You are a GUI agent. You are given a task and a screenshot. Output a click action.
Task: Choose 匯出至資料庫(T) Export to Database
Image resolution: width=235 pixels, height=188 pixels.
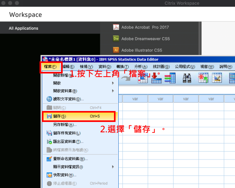point(79,141)
